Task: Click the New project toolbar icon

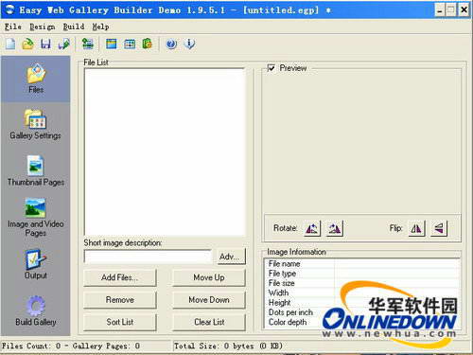Action: [10, 44]
